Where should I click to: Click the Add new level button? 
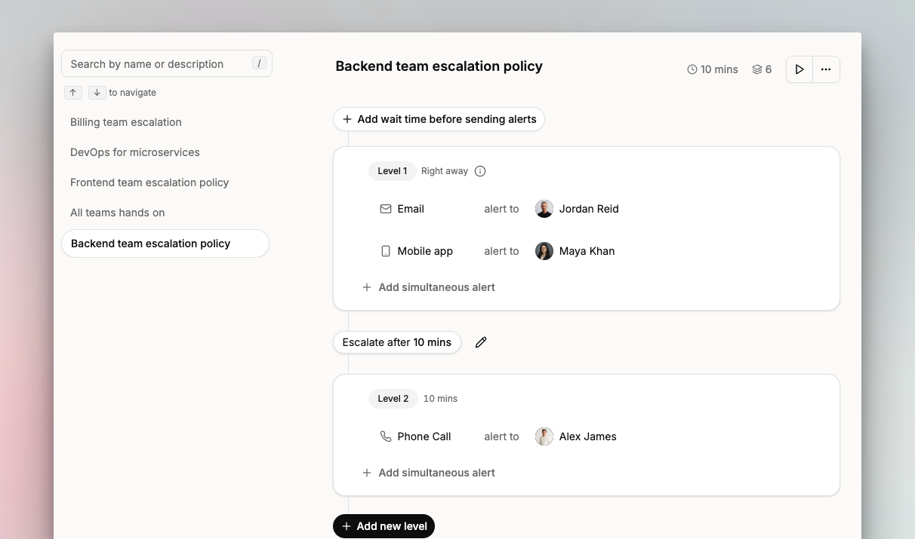click(384, 526)
